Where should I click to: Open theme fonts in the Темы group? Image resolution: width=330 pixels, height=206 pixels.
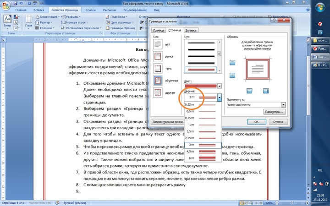click(x=16, y=22)
